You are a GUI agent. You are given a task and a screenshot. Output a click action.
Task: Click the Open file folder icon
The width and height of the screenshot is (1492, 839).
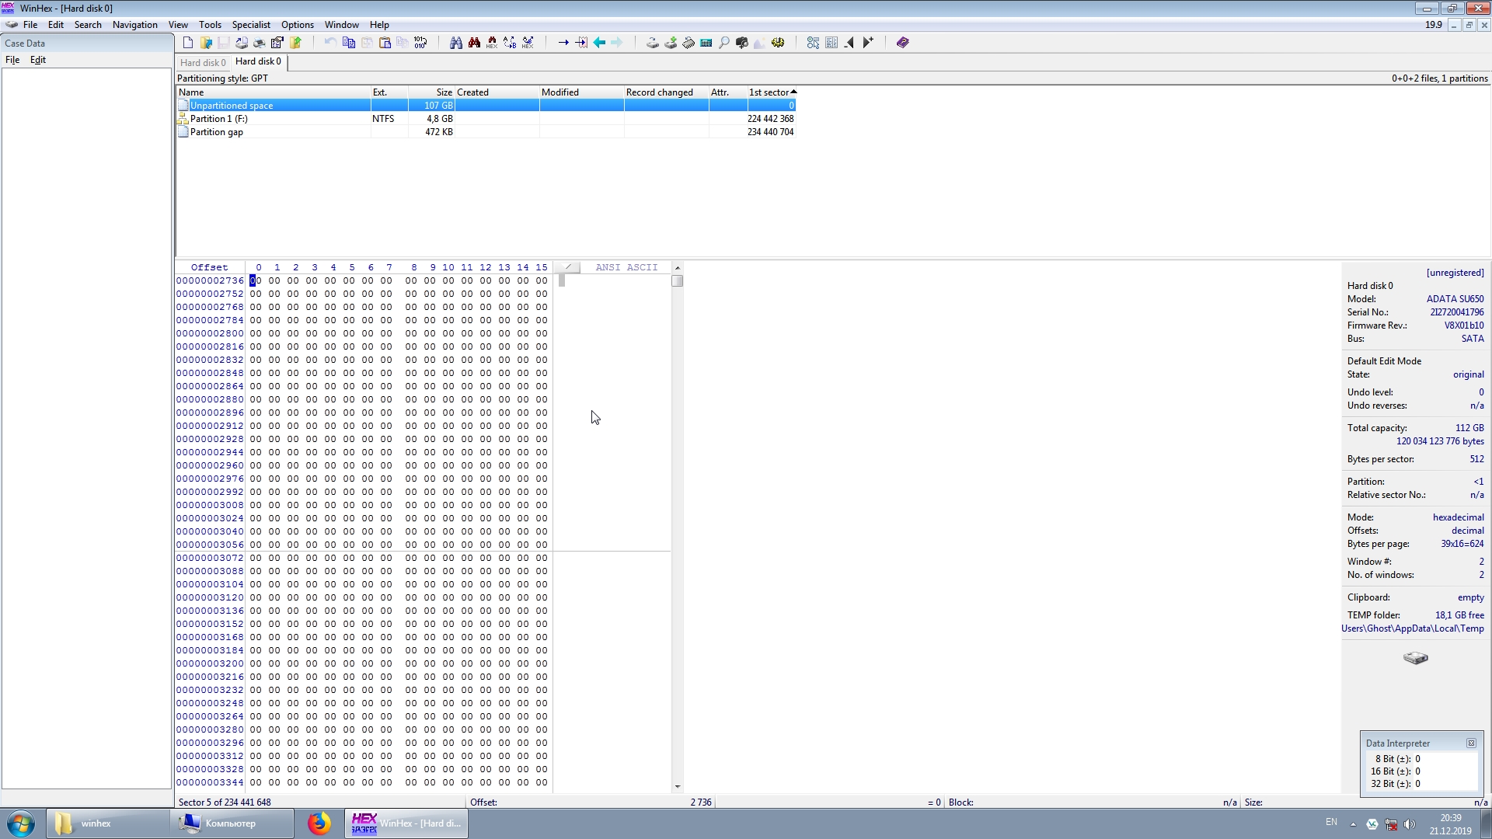point(206,43)
